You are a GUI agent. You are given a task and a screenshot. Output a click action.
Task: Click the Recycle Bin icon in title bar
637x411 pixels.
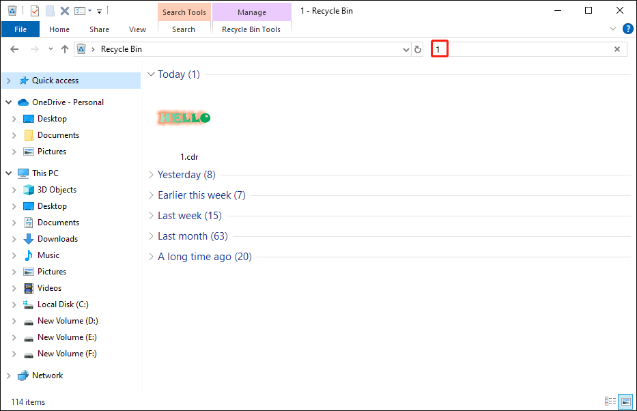point(12,10)
